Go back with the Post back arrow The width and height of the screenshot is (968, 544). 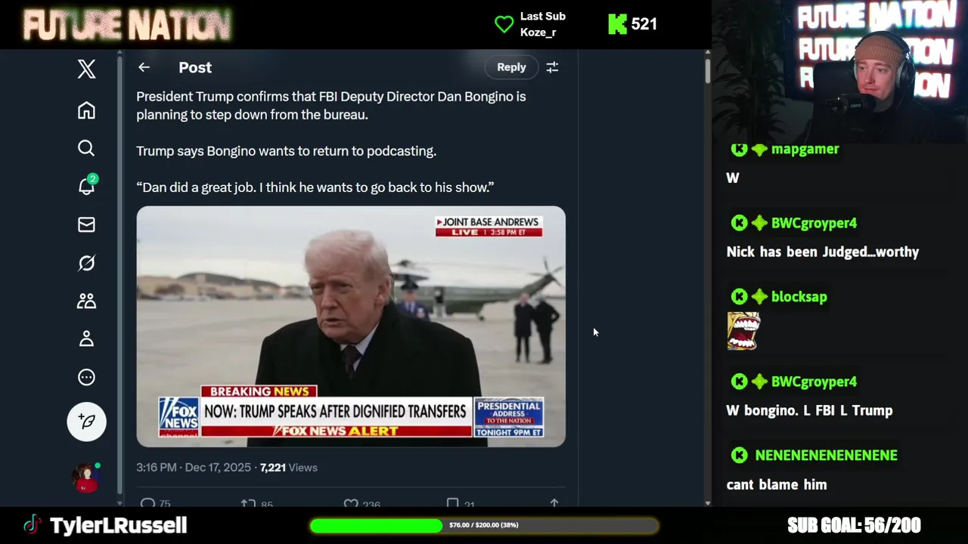coord(144,67)
